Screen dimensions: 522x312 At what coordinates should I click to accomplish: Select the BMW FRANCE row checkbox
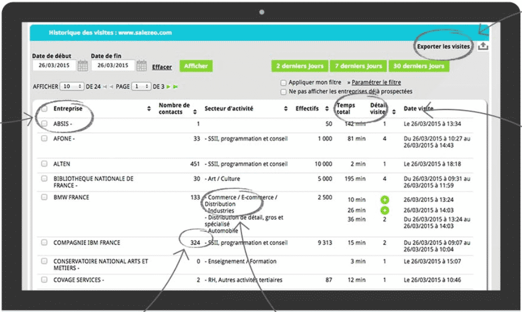tap(44, 197)
